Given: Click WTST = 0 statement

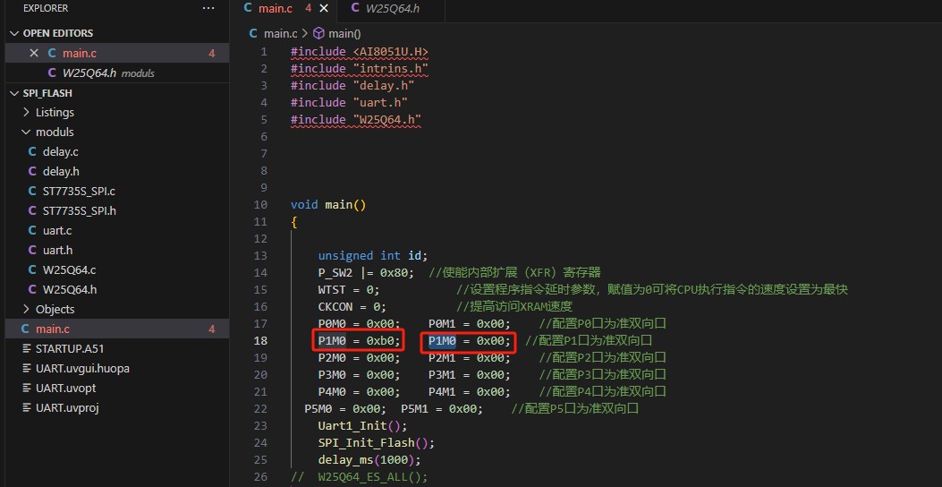Looking at the screenshot, I should coord(349,290).
